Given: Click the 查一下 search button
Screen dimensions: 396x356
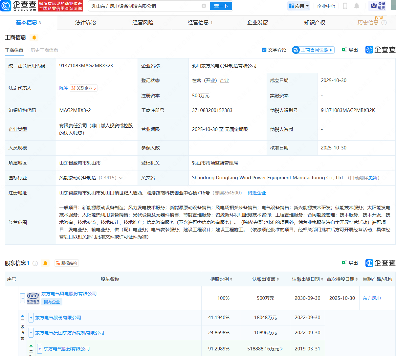Looking at the screenshot, I should pyautogui.click(x=221, y=6).
